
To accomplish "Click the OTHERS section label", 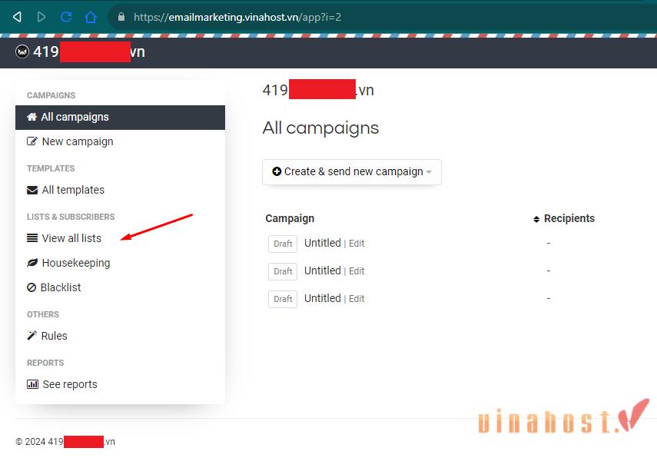I will pyautogui.click(x=43, y=314).
